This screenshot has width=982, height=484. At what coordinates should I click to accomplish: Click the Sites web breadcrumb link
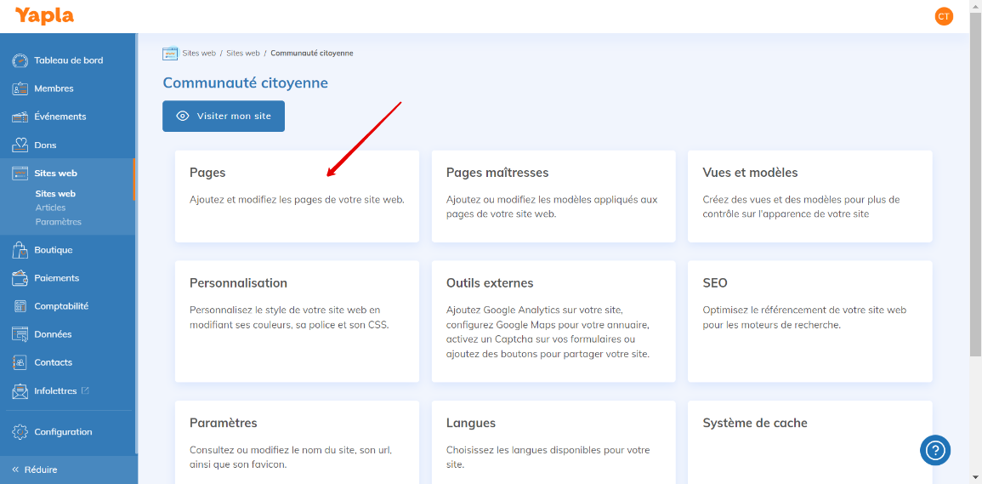[x=199, y=53]
